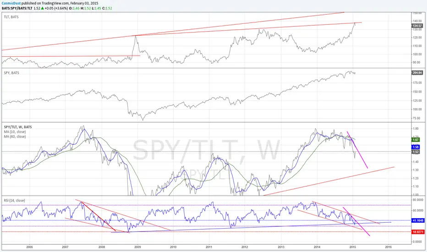Select the SPY, BATS pane label
Image resolution: width=427 pixels, height=252 pixels.
[x=11, y=73]
